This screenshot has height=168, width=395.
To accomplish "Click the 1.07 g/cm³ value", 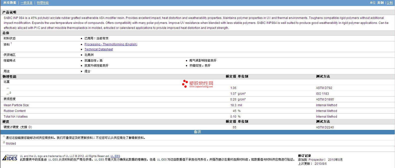I will pyautogui.click(x=238, y=94).
